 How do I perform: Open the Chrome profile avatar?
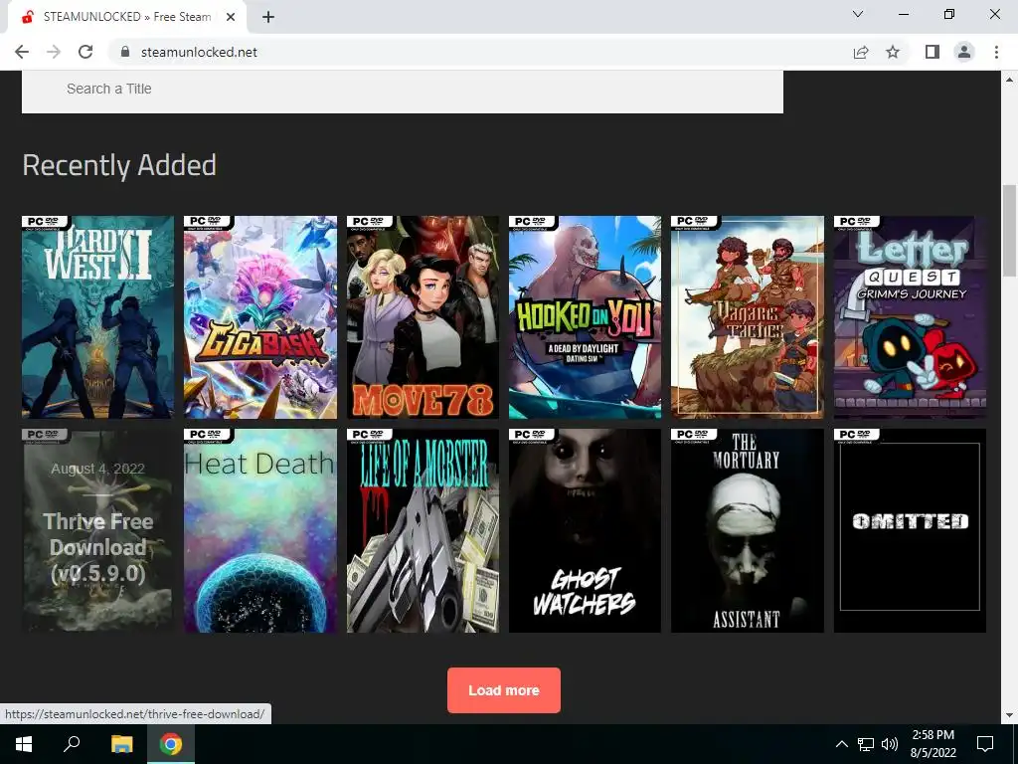click(x=964, y=52)
